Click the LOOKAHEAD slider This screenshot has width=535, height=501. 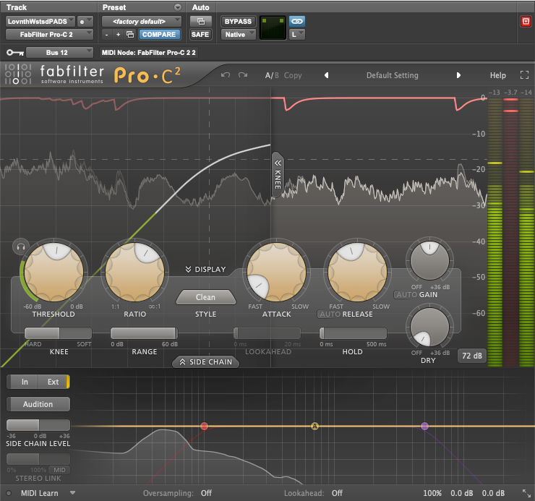(x=267, y=333)
